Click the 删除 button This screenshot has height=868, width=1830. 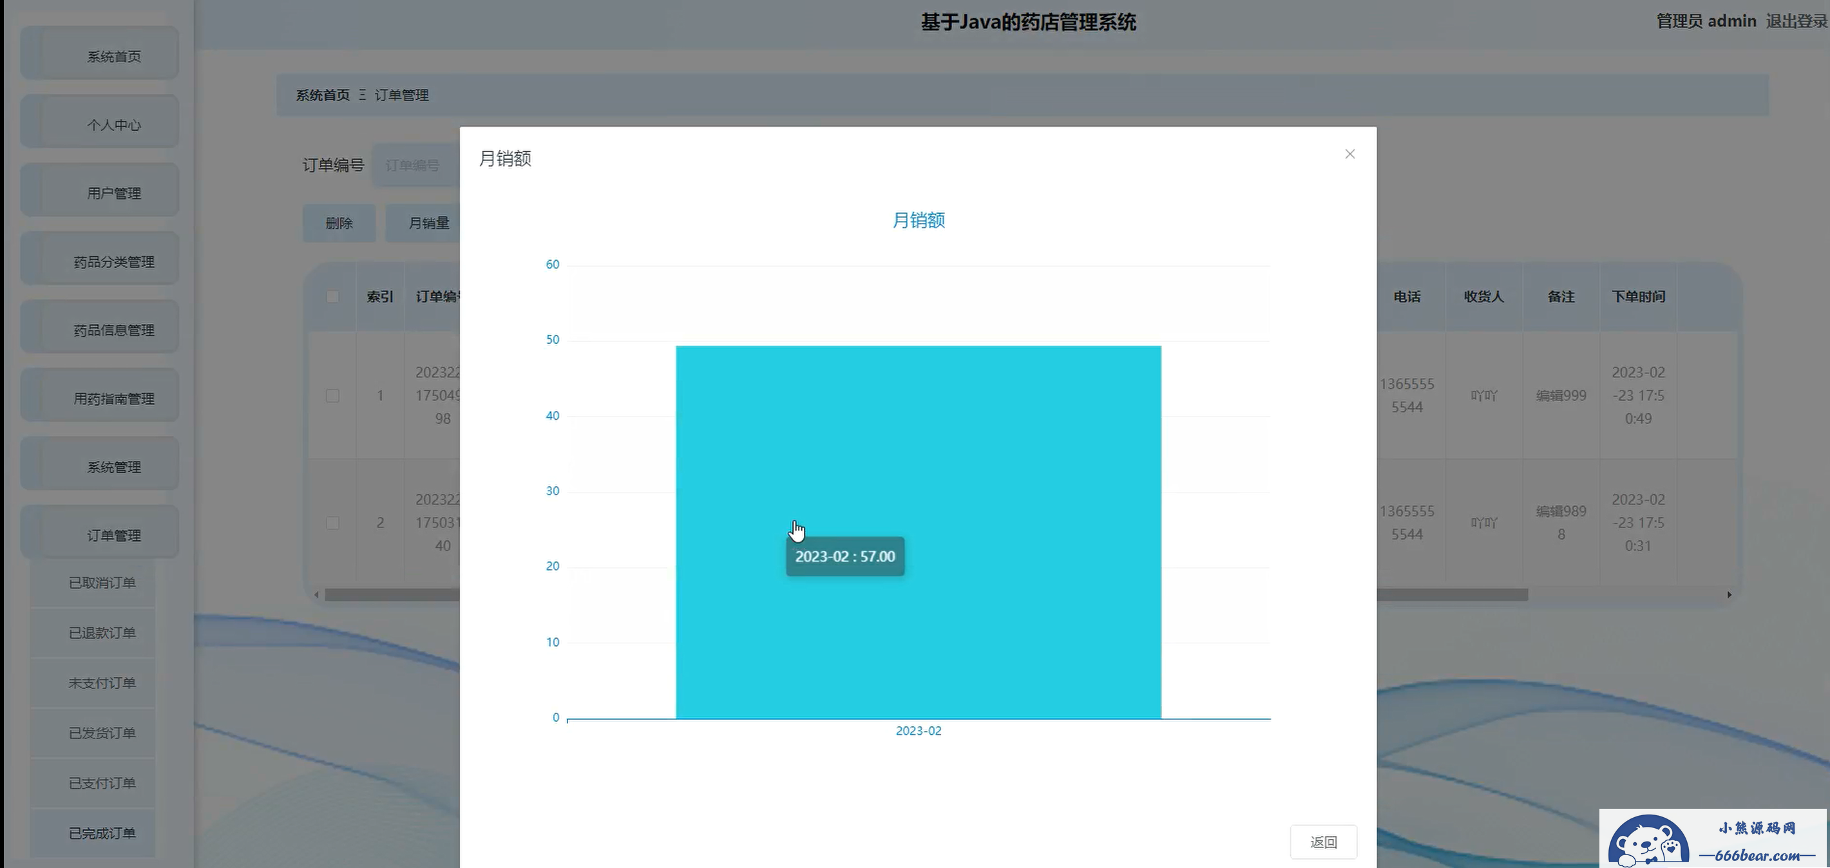coord(339,223)
